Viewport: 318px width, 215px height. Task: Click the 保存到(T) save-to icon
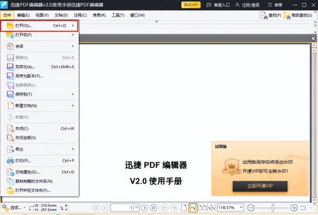coord(10,94)
